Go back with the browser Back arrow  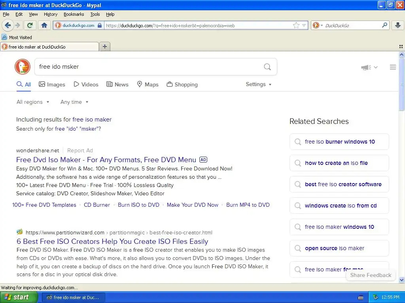point(8,25)
